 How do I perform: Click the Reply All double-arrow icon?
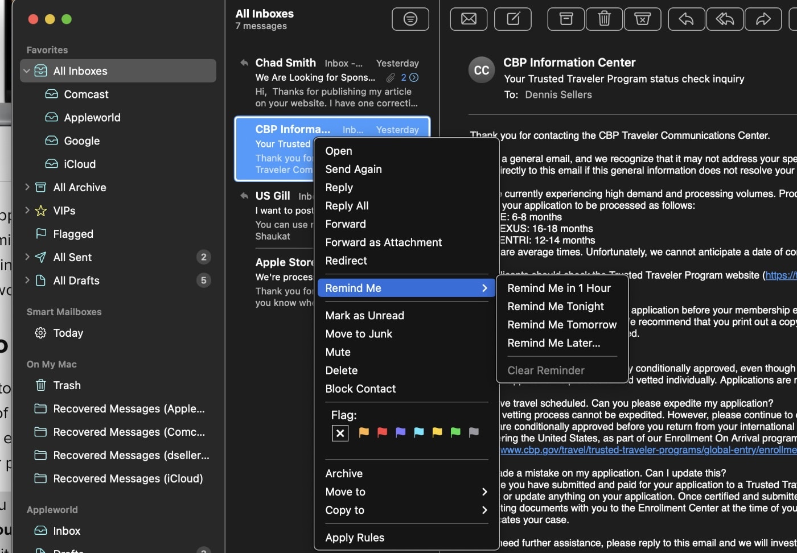tap(725, 19)
